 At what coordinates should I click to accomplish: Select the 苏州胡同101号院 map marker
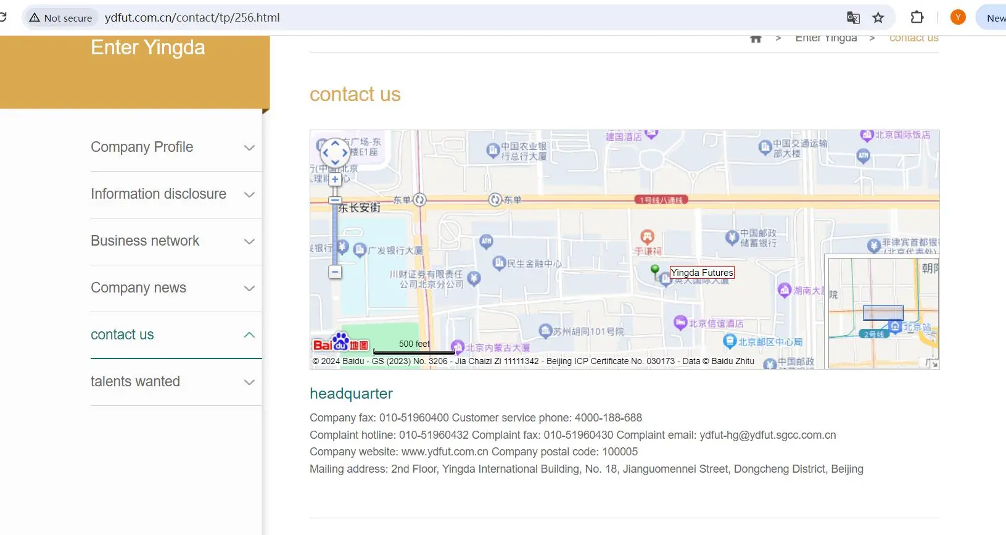tap(545, 331)
